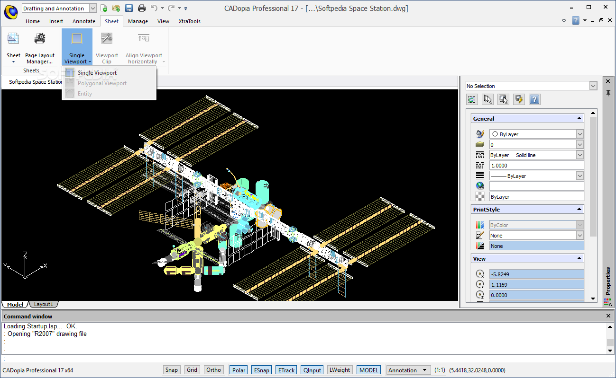Collapse the View section
The height and width of the screenshot is (378, 616).
click(579, 259)
